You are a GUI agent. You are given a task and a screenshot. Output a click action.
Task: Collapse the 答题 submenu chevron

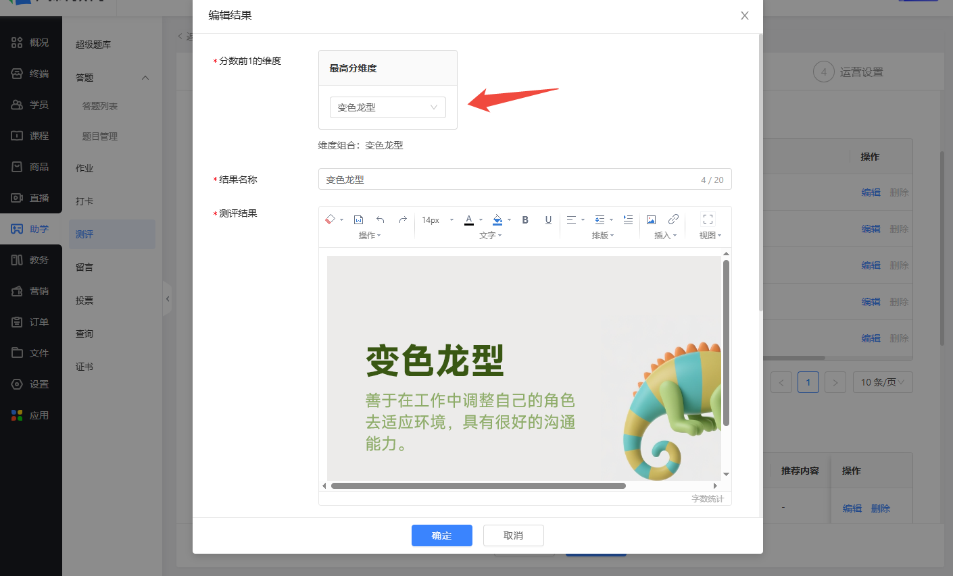tap(145, 78)
